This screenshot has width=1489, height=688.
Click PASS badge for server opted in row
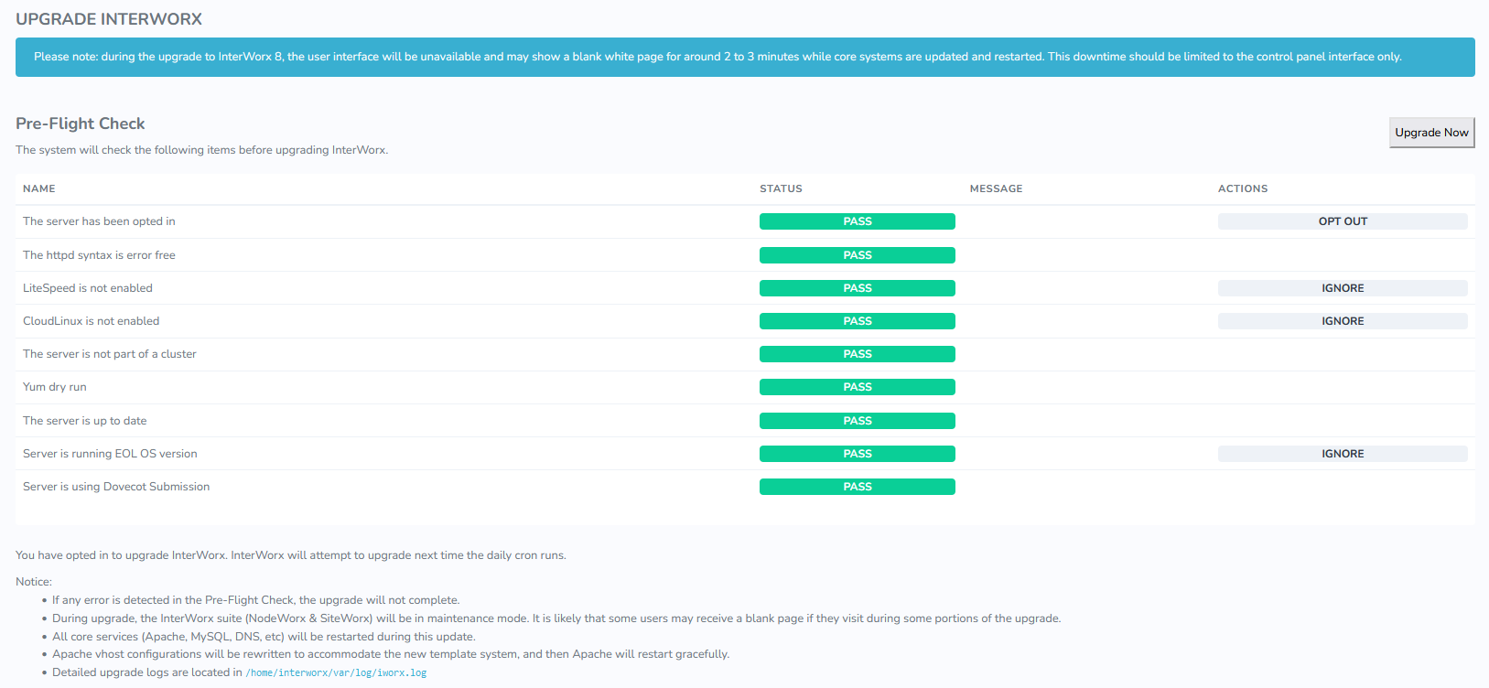tap(857, 221)
